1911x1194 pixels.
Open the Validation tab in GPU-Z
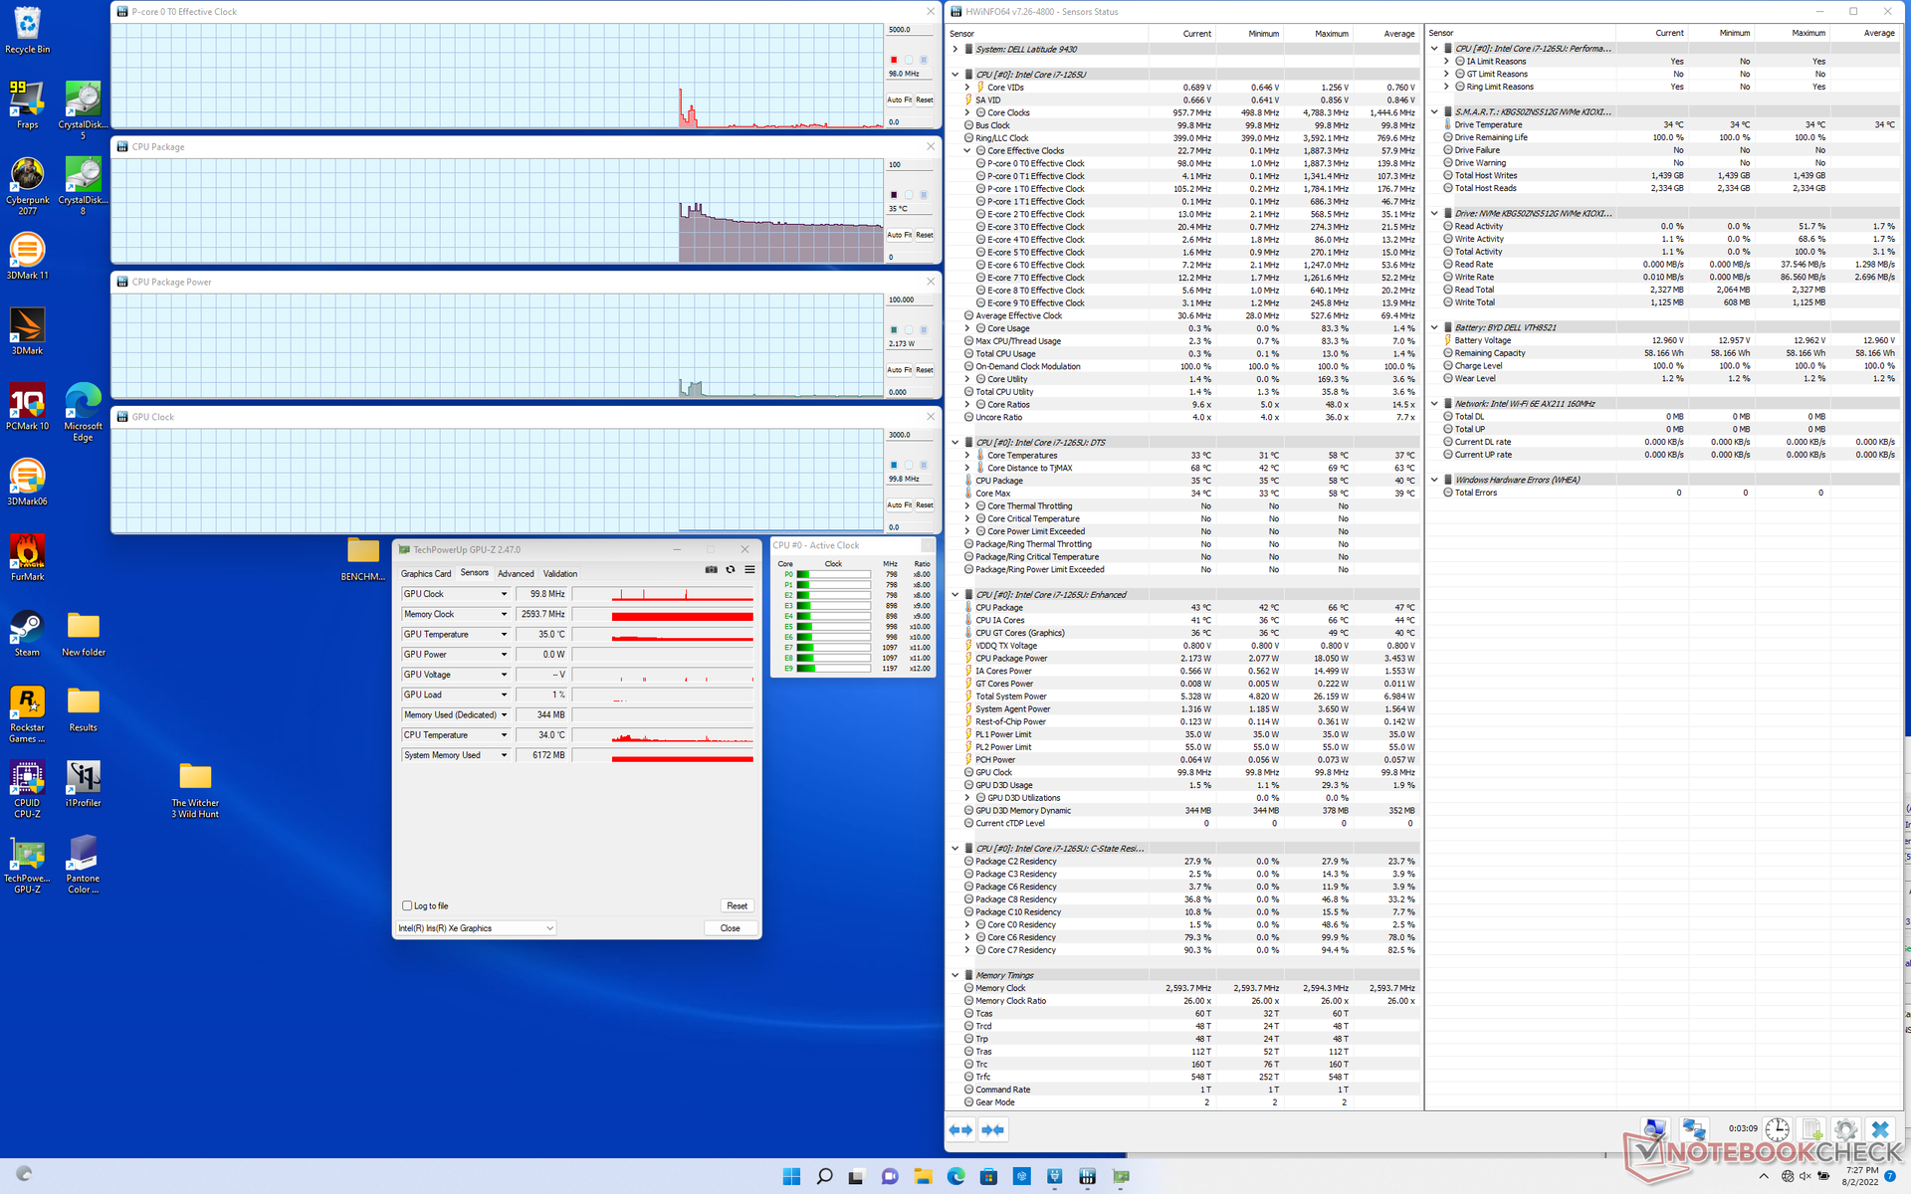click(x=559, y=574)
